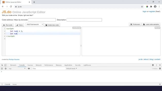This screenshot has width=162, height=91.
Task: Select the drawer Issues tab
Action: (x=15, y=84)
